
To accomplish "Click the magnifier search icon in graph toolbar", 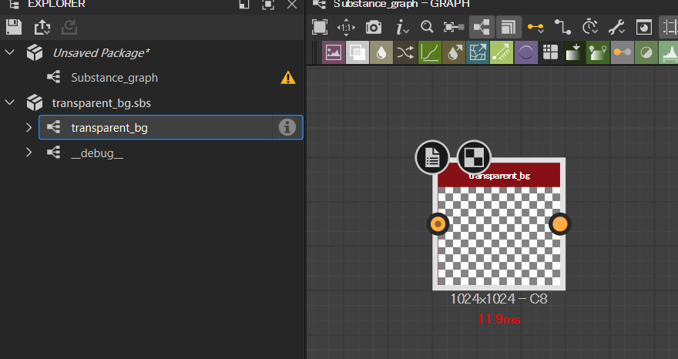I will (426, 27).
